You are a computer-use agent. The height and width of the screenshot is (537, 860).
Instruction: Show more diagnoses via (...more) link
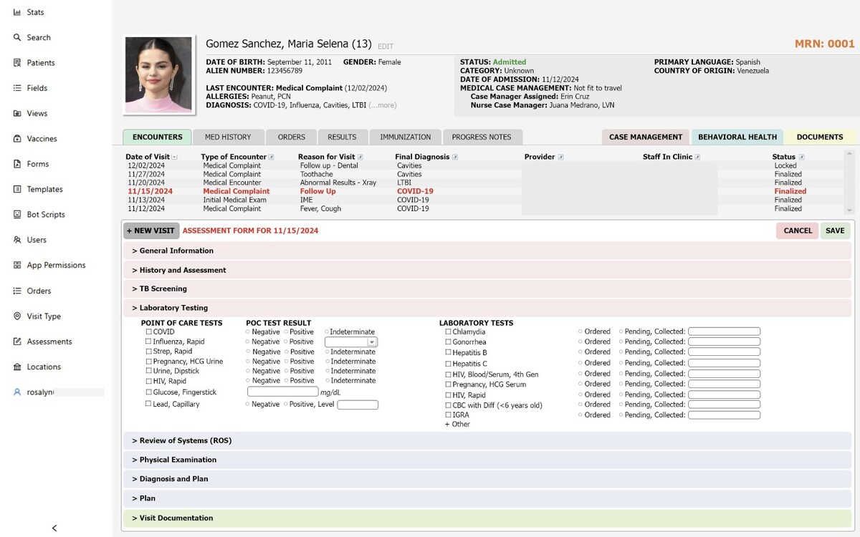click(x=383, y=105)
